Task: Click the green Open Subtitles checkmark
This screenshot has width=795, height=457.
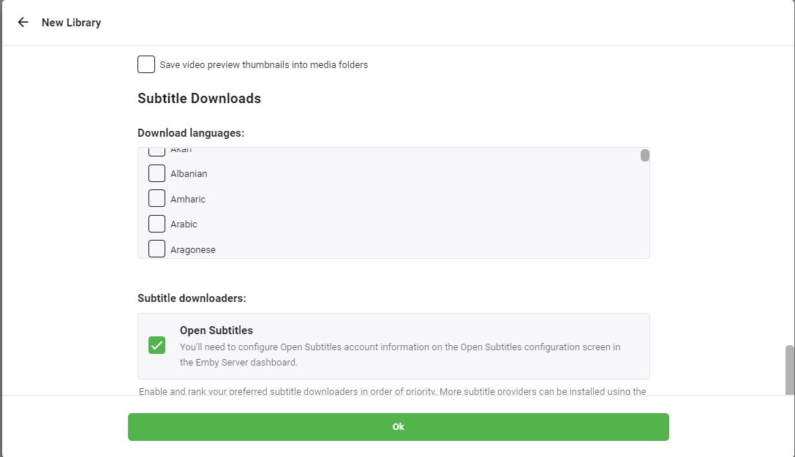Action: click(x=157, y=345)
